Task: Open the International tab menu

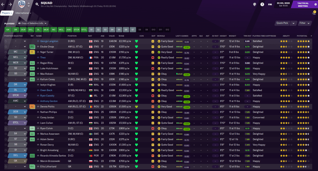Action: (x=23, y=13)
